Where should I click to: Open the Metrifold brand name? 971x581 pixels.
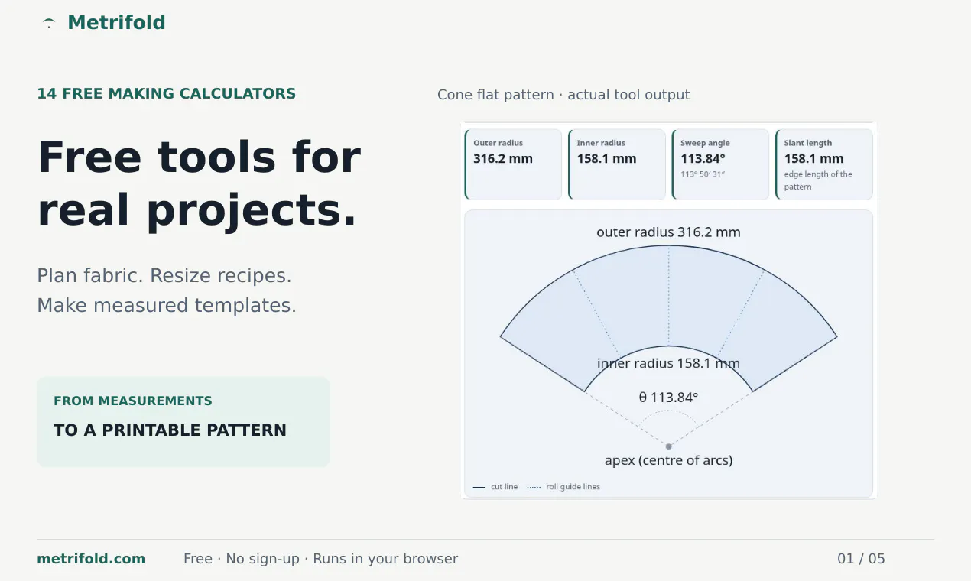click(116, 23)
